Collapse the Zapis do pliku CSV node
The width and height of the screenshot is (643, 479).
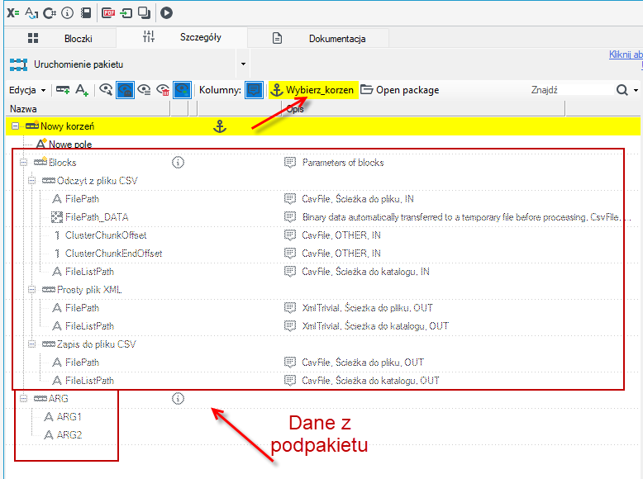[x=31, y=344]
